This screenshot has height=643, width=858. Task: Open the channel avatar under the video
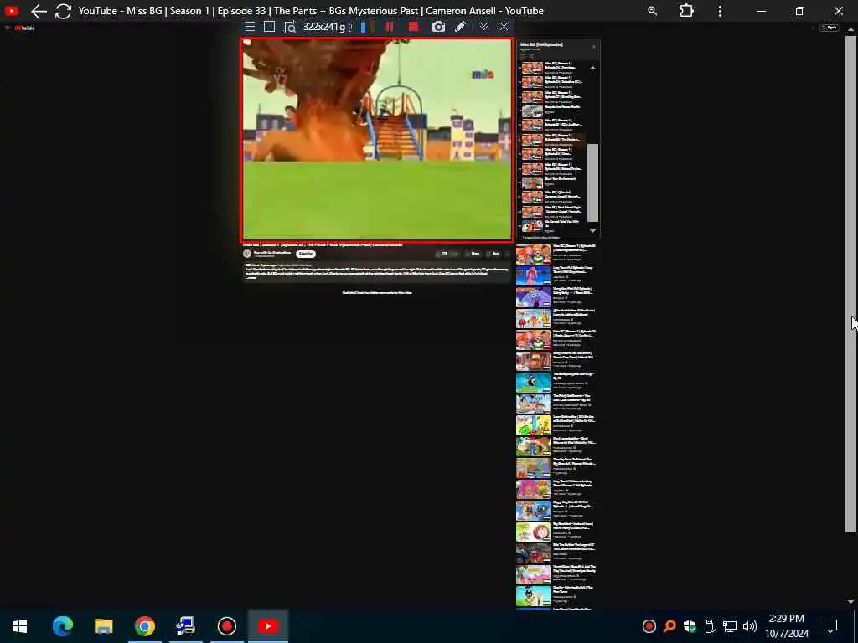pos(247,254)
